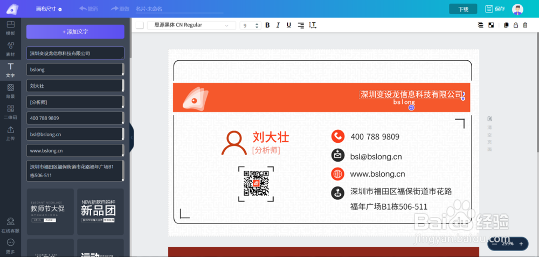Screen dimensions: 539x257
Task: Edit the 名片-未命名 document name field
Action: [179, 9]
